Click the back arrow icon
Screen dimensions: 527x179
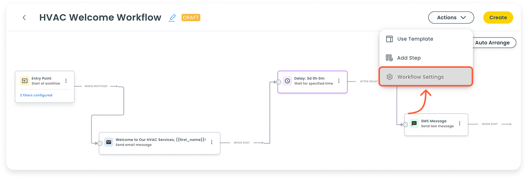(x=24, y=18)
